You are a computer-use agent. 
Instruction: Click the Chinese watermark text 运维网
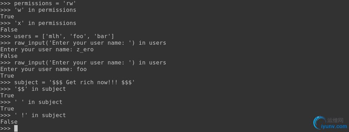tap(335, 121)
